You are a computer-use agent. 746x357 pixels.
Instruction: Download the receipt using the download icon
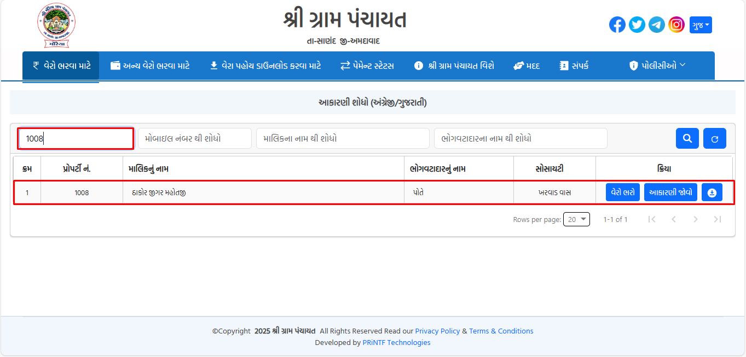tap(712, 192)
